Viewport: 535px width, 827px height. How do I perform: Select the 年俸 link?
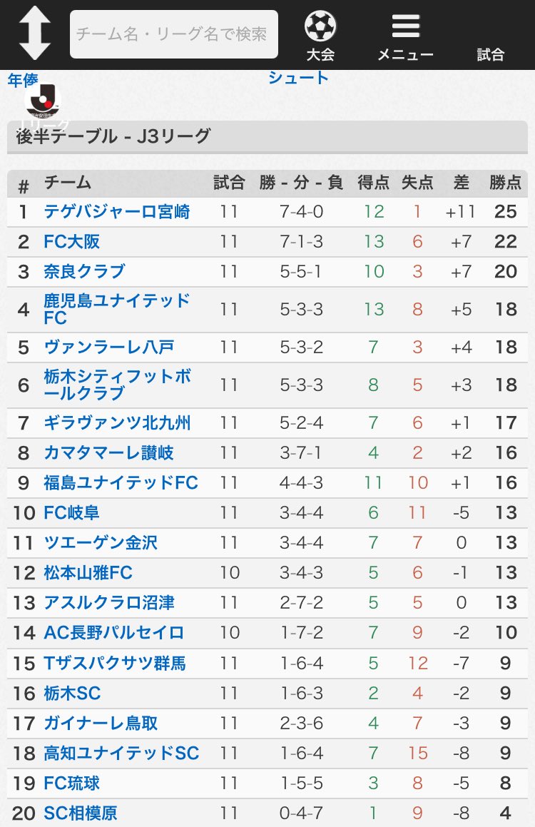pyautogui.click(x=23, y=80)
